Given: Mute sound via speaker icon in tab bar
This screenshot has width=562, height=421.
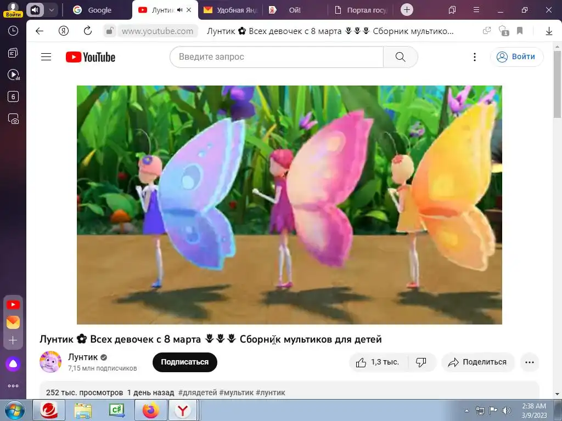Looking at the screenshot, I should (x=35, y=10).
